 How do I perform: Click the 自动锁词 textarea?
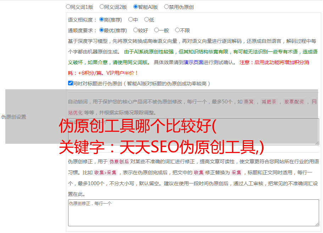[x=194, y=132]
